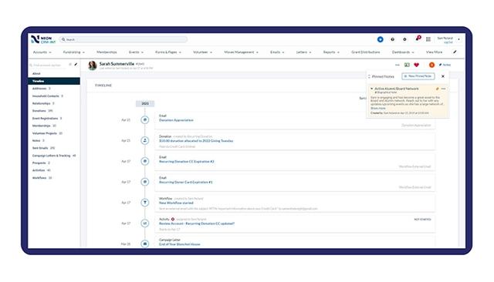
Task: Click the ellipsis icon beside the account name
Action: [398, 65]
